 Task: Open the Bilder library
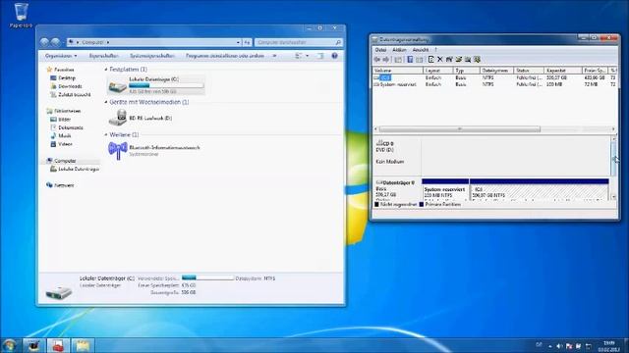tap(61, 120)
